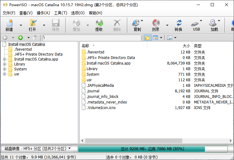Open the 复制 dropdown arrow
Image resolution: width=234 pixels, height=160 pixels.
click(x=142, y=21)
